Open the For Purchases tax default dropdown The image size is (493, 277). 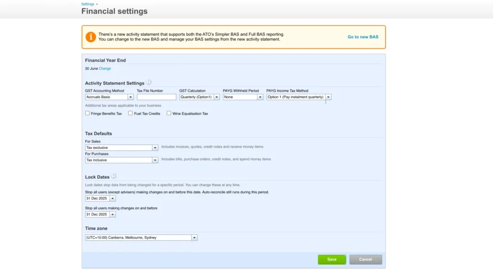[155, 159]
